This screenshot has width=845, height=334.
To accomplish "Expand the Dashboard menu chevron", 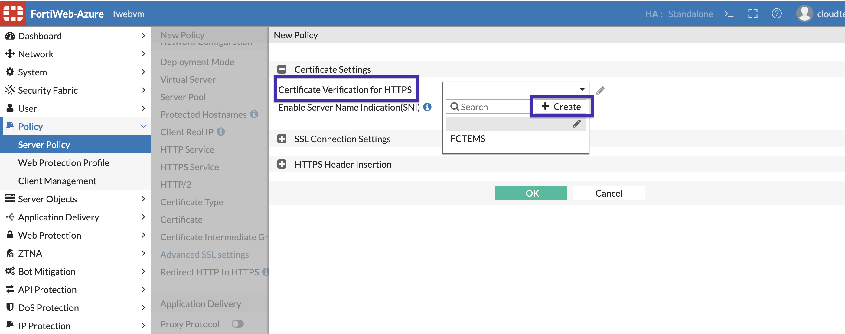I will pyautogui.click(x=143, y=35).
